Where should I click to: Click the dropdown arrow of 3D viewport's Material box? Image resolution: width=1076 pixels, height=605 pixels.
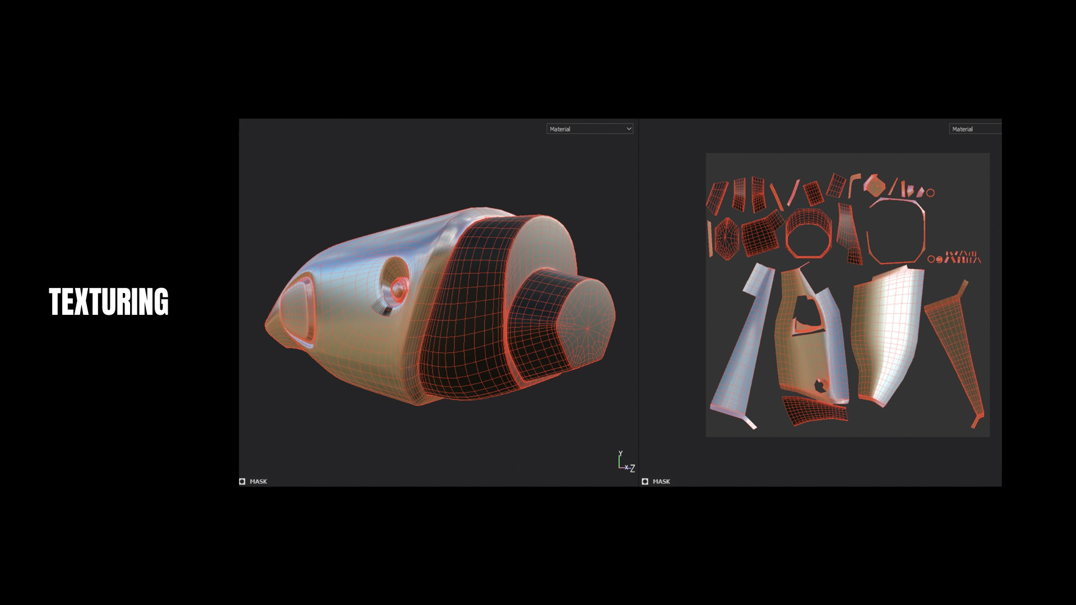pyautogui.click(x=628, y=129)
